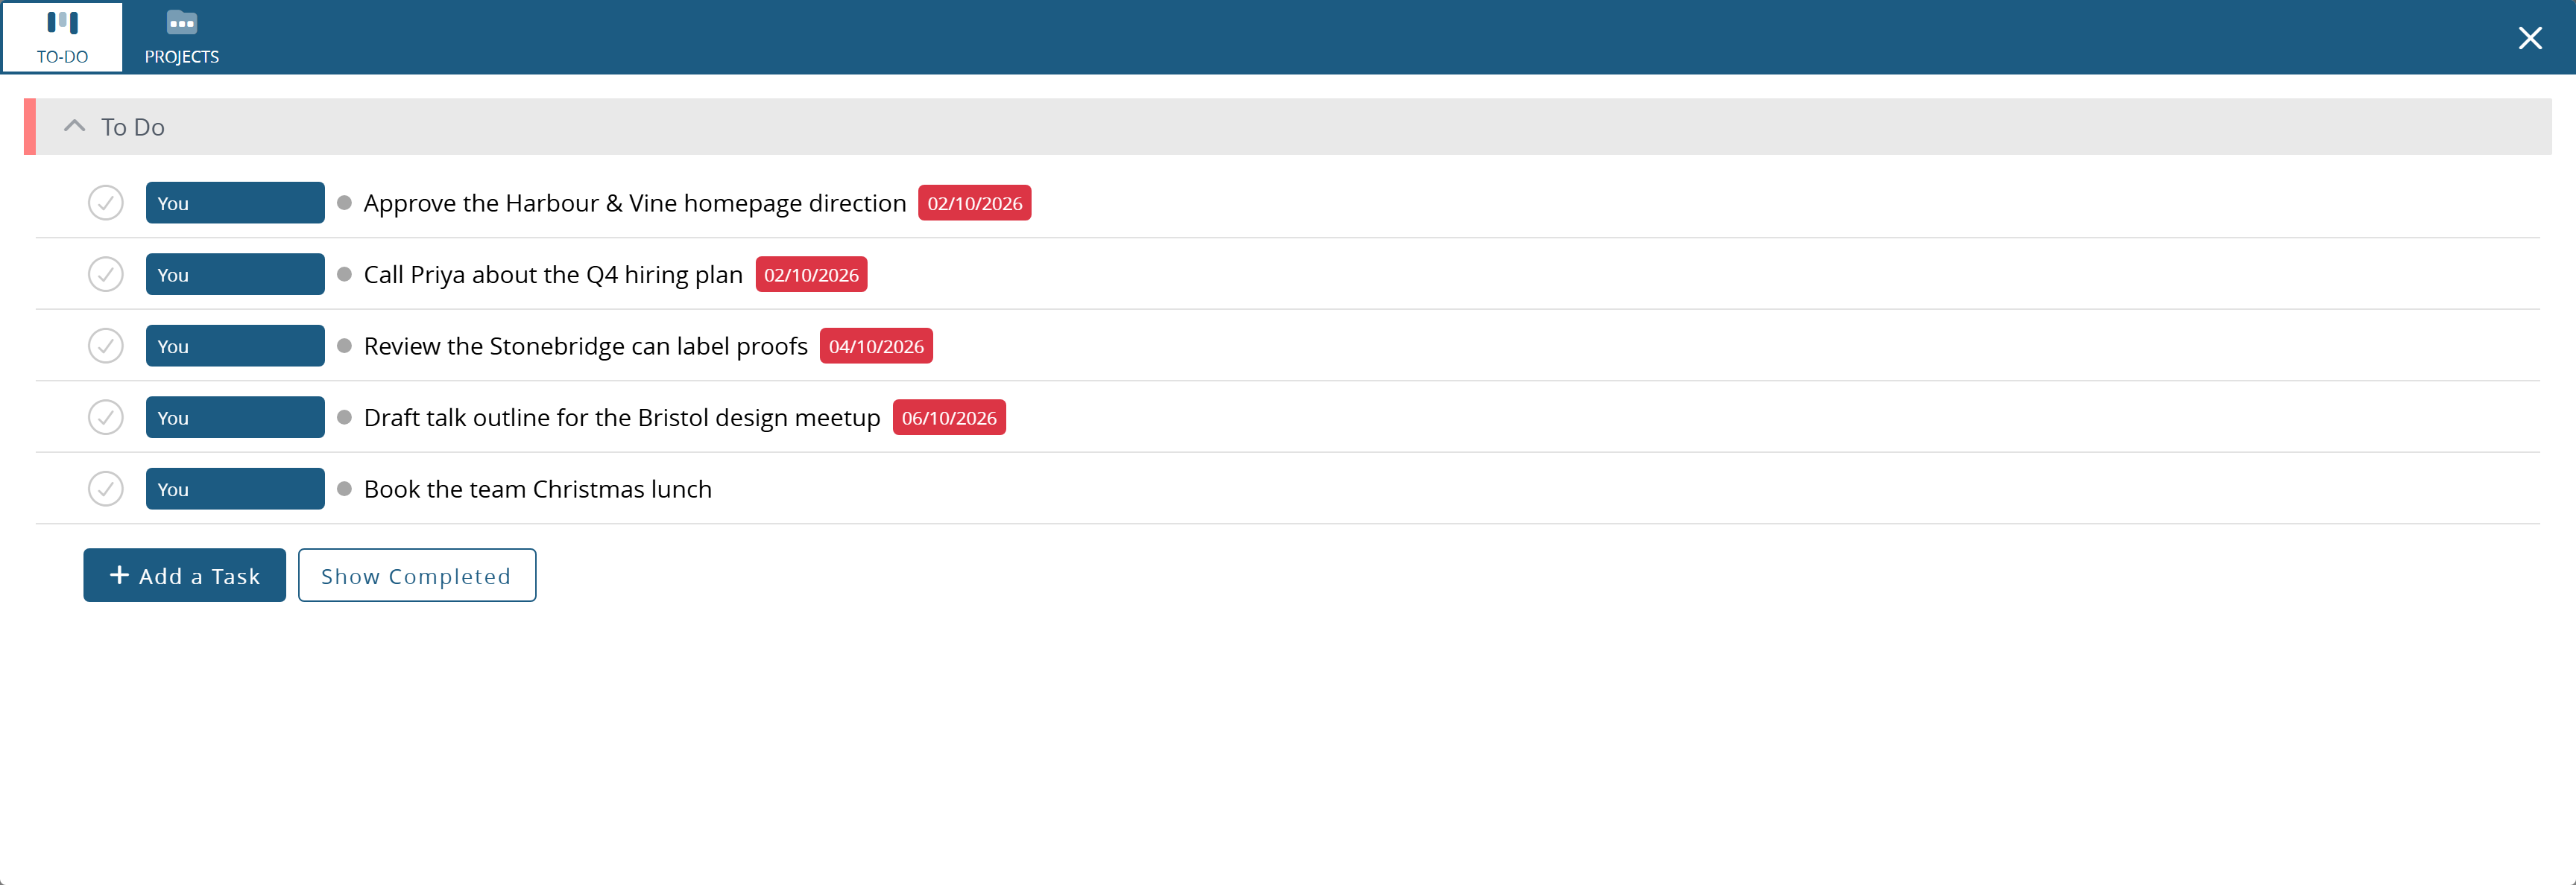Viewport: 2576px width, 885px height.
Task: Mark Approve the Harbour & Vine homepage task complete
Action: click(x=105, y=203)
